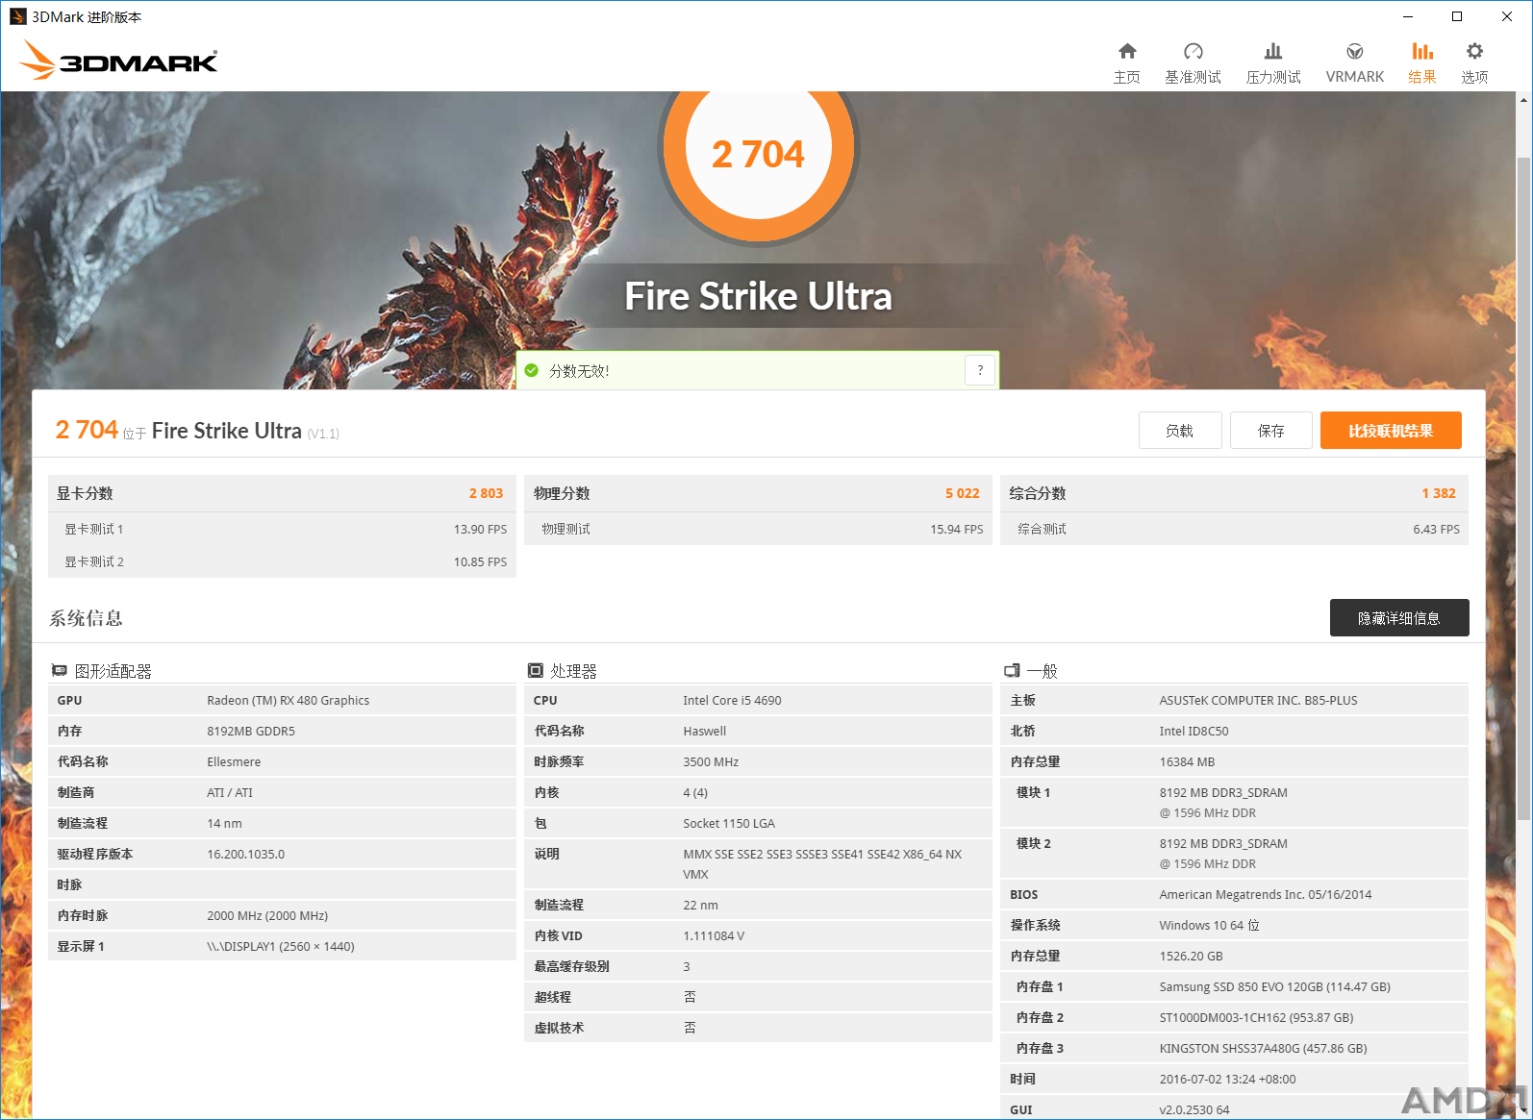The height and width of the screenshot is (1120, 1533).
Task: Click the 3DMark title bar app icon
Action: tap(17, 16)
